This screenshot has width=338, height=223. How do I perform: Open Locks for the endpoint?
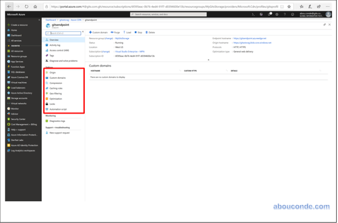52,103
